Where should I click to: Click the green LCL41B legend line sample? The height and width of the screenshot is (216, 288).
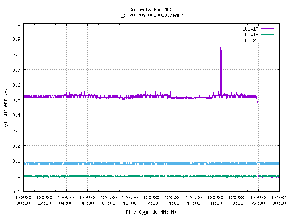268,35
